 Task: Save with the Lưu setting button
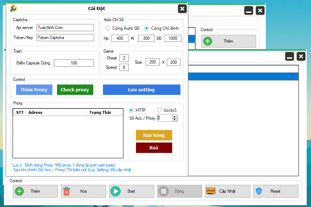pos(141,90)
